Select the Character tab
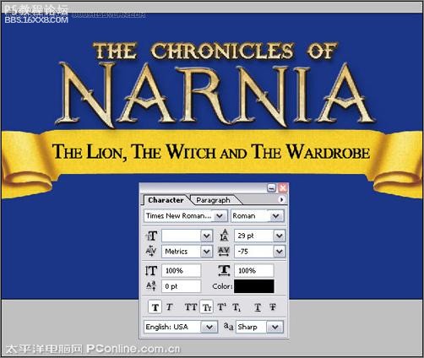Image resolution: width=424 pixels, height=358 pixels. [x=166, y=200]
